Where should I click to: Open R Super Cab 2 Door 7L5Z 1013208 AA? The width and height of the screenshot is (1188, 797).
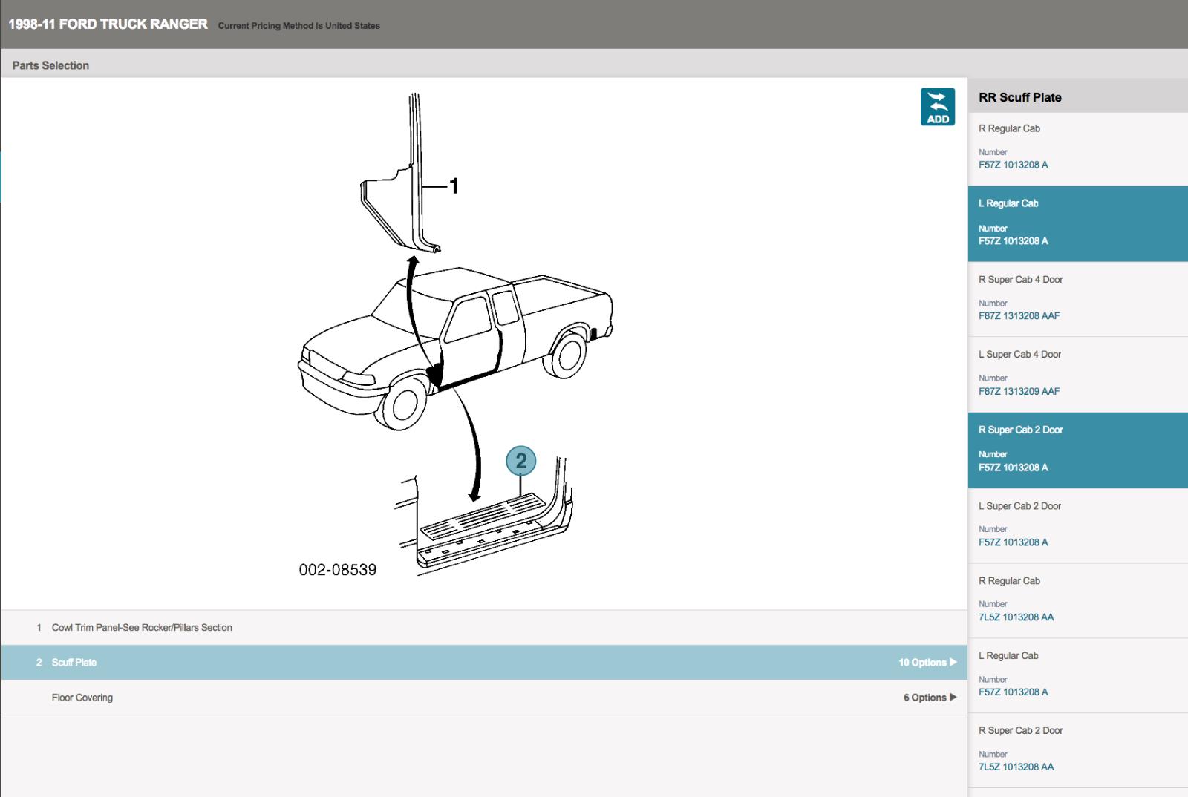(x=1078, y=750)
